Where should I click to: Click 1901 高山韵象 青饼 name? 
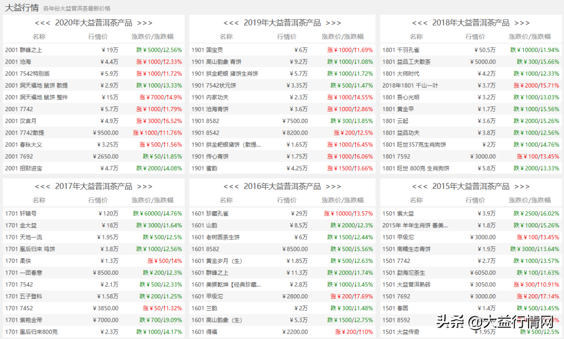(216, 62)
